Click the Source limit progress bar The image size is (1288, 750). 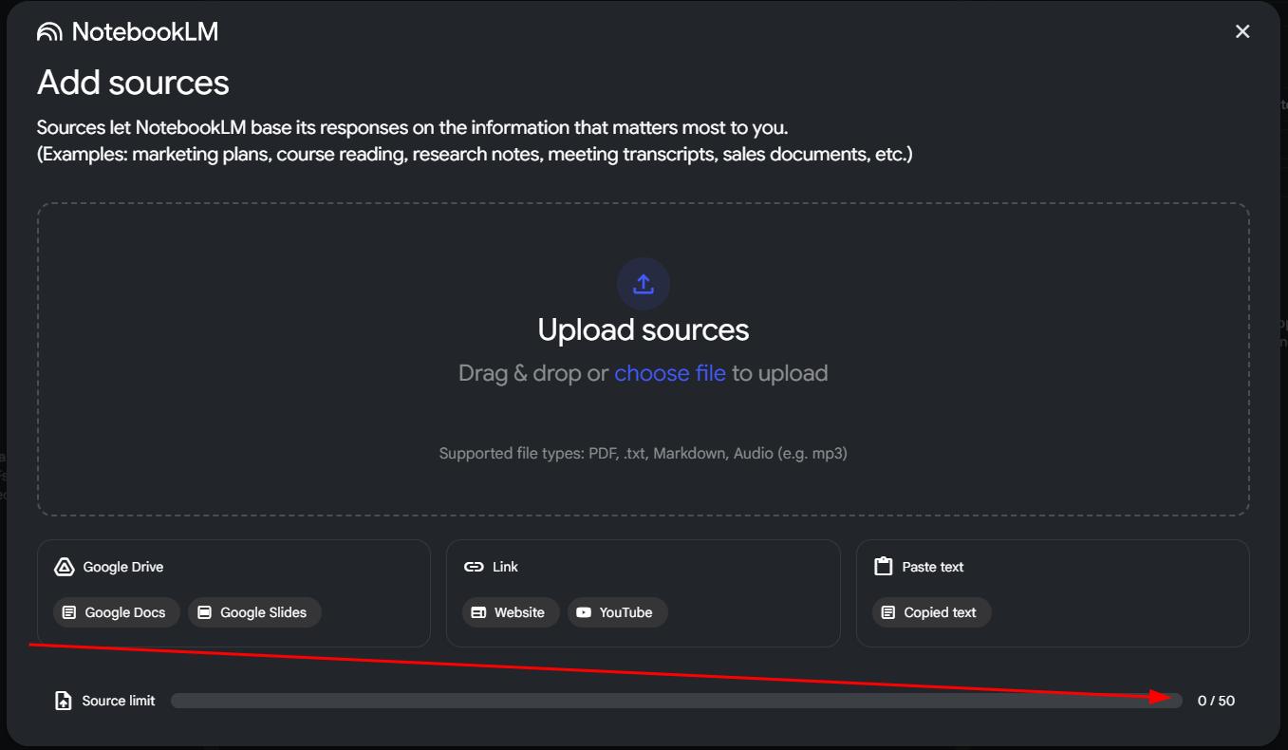(x=677, y=701)
